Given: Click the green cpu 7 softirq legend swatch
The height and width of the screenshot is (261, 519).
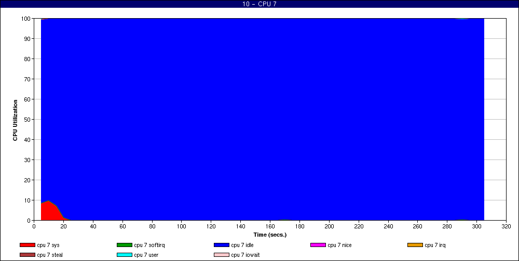Looking at the screenshot, I should 124,245.
